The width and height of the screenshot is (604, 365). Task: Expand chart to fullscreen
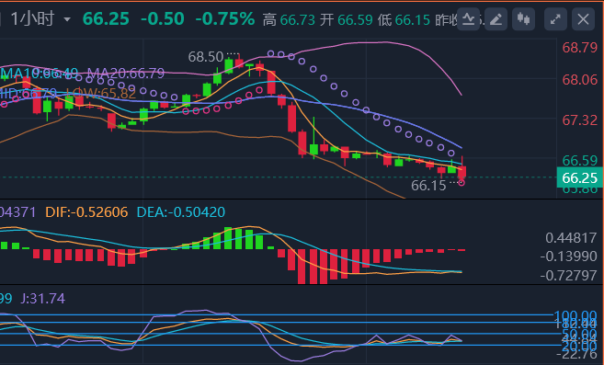(555, 19)
